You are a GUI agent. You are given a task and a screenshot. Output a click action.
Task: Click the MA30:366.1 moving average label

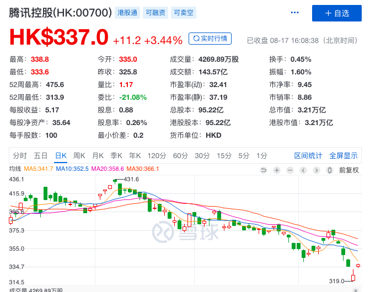coord(143,169)
